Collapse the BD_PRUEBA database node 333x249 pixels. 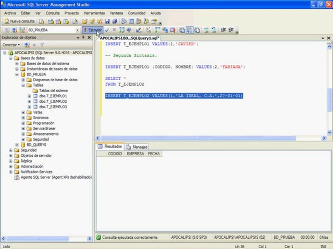point(17,74)
